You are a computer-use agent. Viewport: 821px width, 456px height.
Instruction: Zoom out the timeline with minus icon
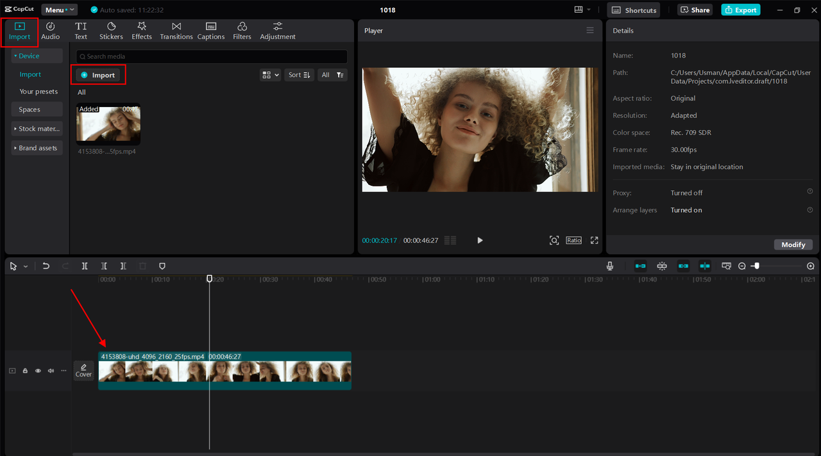click(x=742, y=266)
